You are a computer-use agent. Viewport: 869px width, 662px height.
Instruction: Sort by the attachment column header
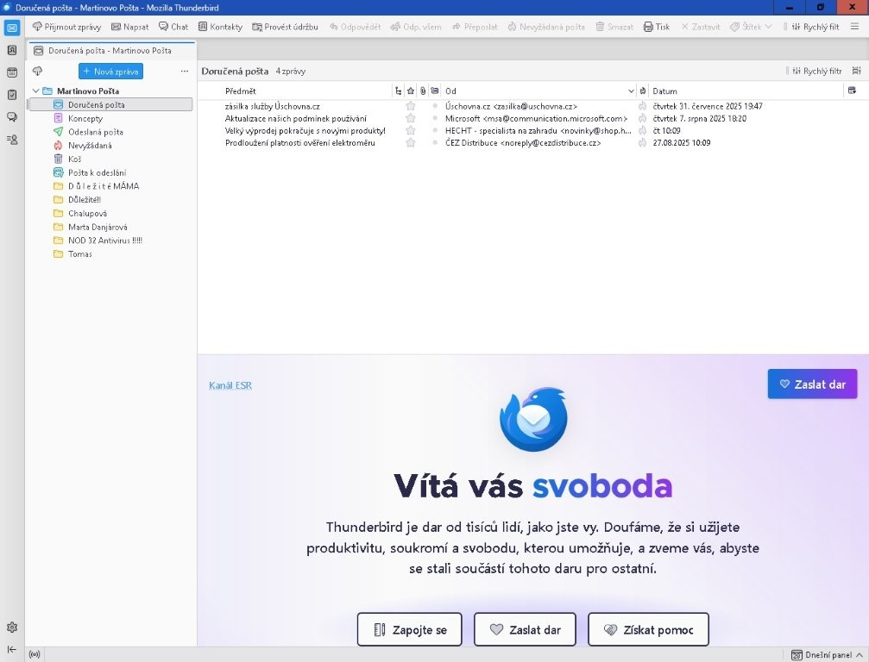[423, 91]
